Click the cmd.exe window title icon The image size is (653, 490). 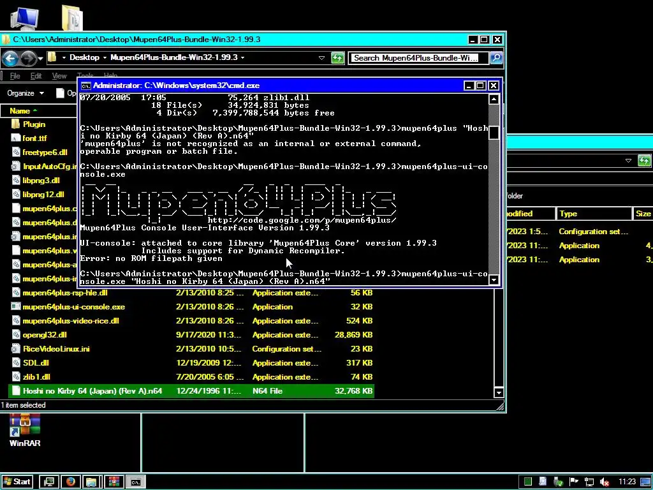pyautogui.click(x=86, y=86)
